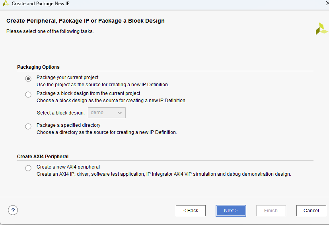Screen dimensions: 329x225
Task: Click 'Create a new AXI4 peripheral' label text
Action: point(68,167)
